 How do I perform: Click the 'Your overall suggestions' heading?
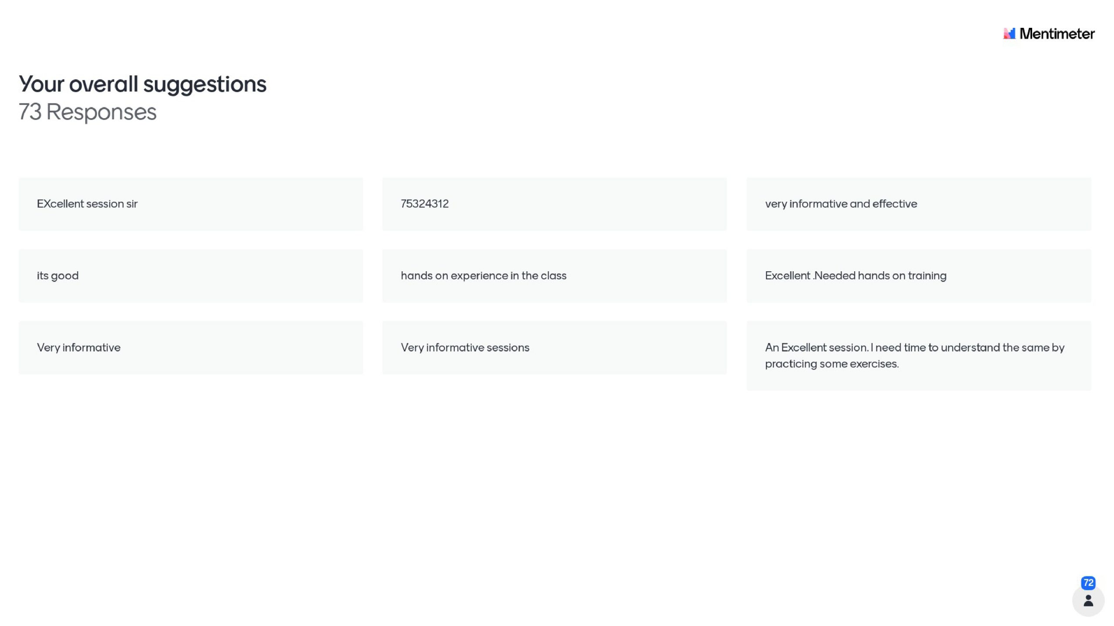click(x=142, y=84)
